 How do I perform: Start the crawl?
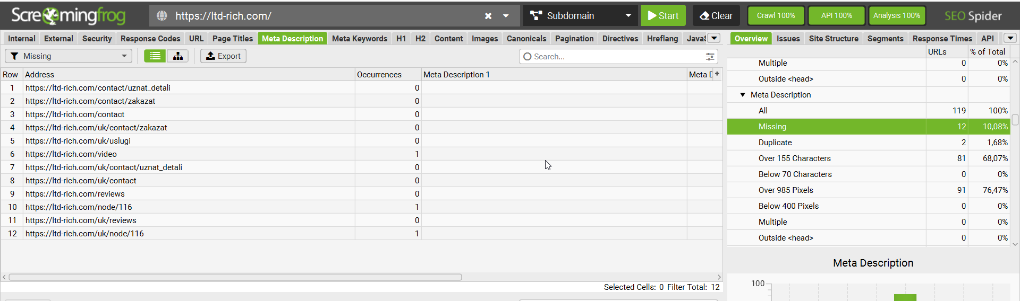click(x=663, y=16)
